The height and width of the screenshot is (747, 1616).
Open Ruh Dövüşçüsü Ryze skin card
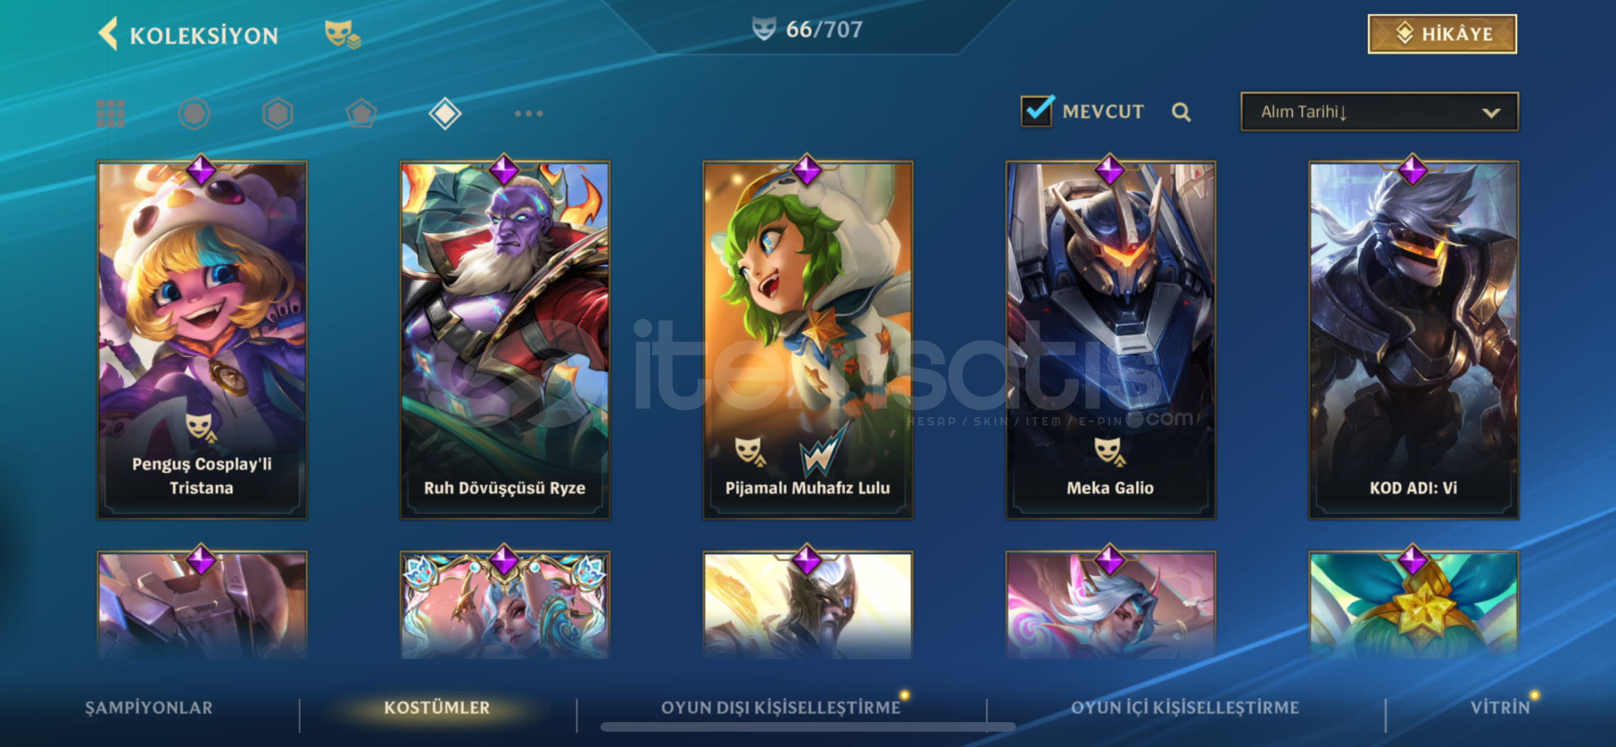coord(505,340)
